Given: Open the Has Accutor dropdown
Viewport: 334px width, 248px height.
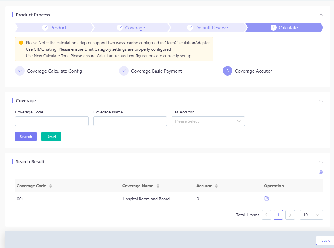Looking at the screenshot, I should click(208, 121).
